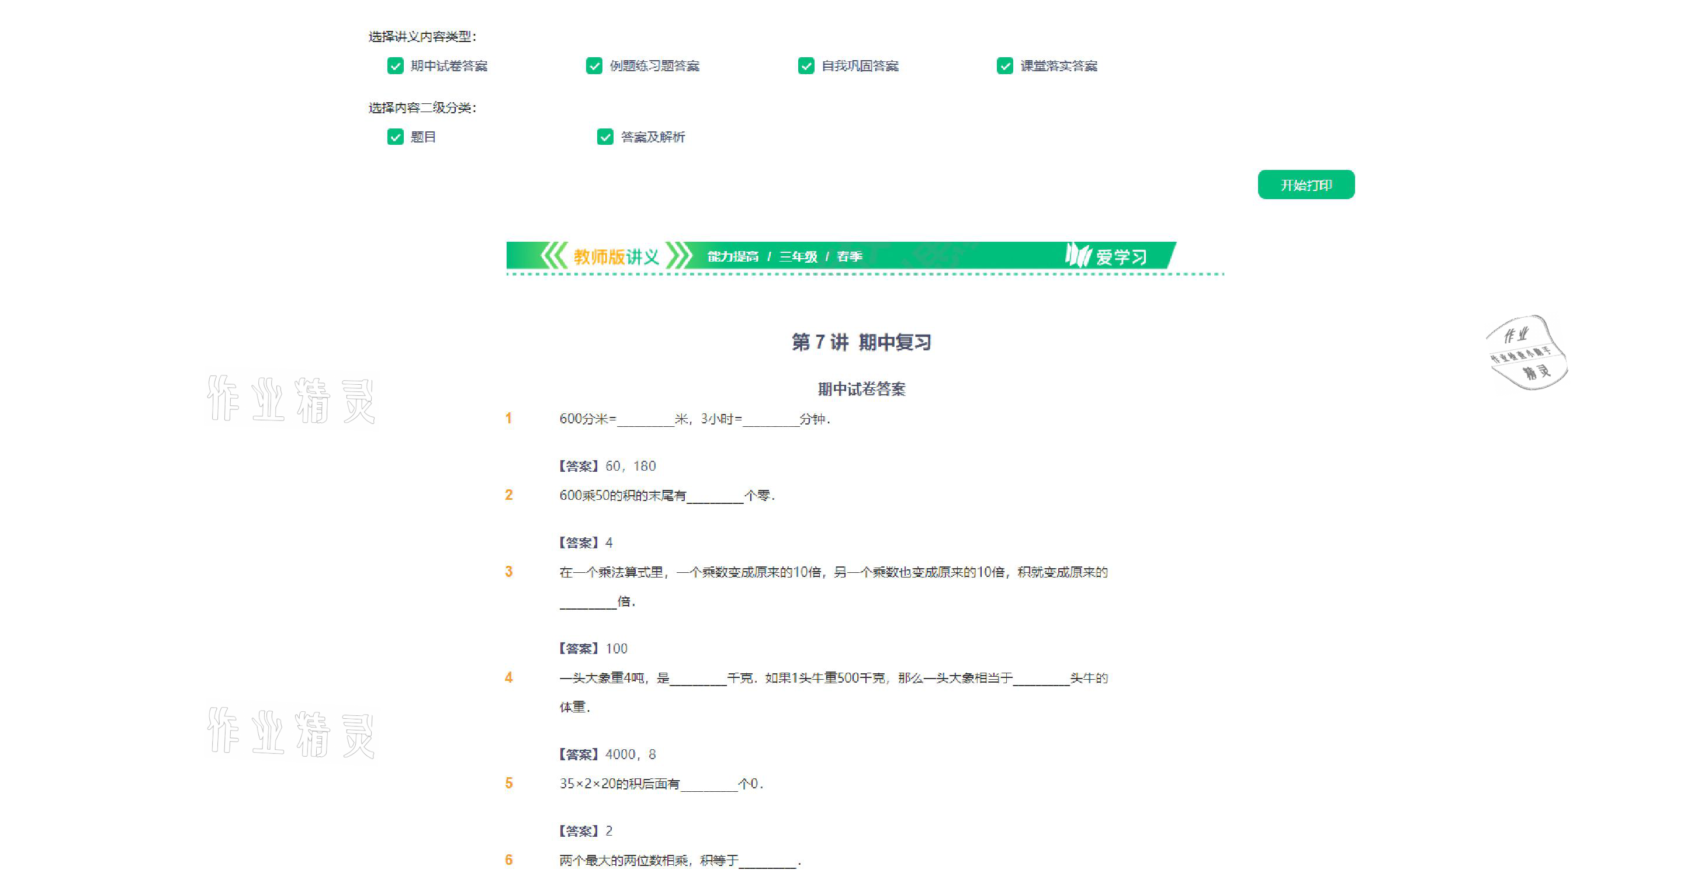Click the 三年级 breadcrumb in banner
Image resolution: width=1708 pixels, height=880 pixels.
click(798, 256)
